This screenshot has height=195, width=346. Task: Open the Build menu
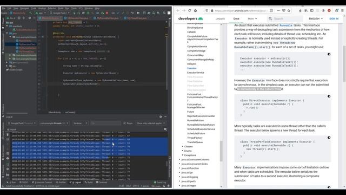(61, 9)
